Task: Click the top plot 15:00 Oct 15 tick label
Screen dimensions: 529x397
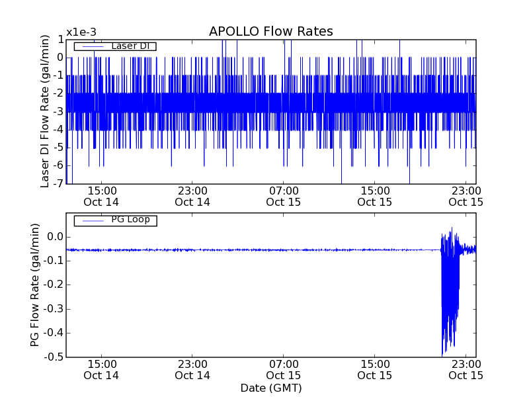Action: click(x=375, y=197)
